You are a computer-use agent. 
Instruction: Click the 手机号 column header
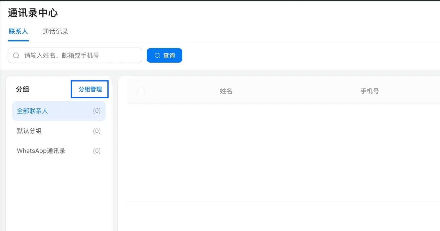point(370,91)
